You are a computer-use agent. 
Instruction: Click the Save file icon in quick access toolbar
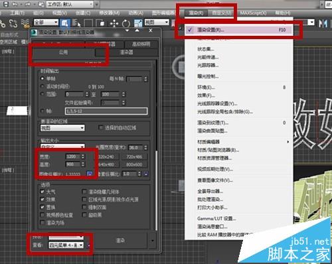[6, 4]
